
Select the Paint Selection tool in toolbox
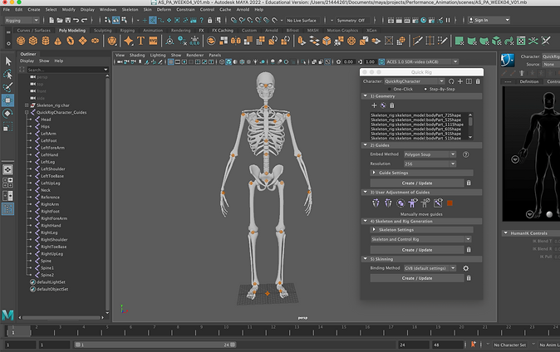[x=7, y=87]
